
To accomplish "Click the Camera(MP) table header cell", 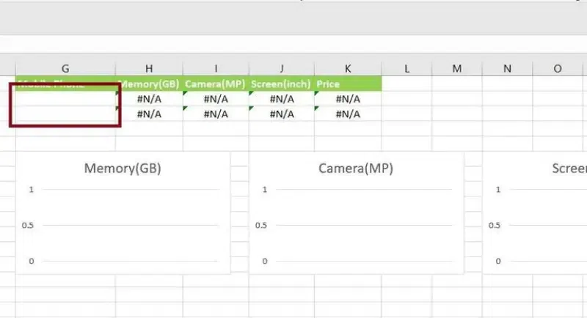I will [216, 84].
